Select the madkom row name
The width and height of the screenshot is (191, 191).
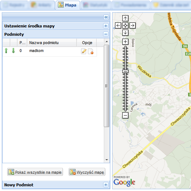click(x=37, y=51)
